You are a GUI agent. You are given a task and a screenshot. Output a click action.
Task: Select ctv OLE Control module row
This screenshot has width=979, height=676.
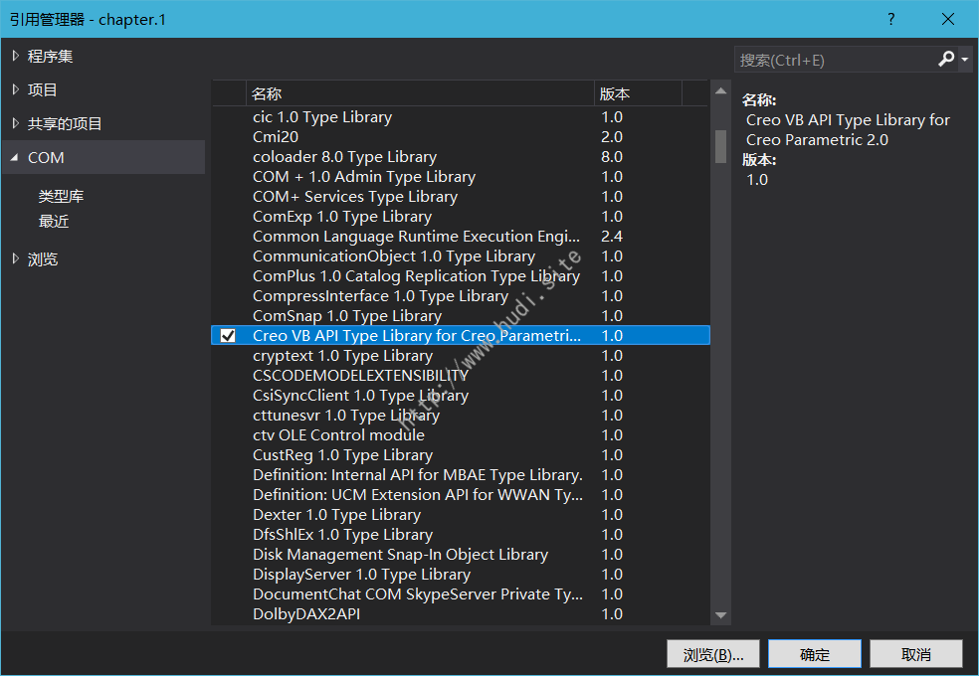[461, 434]
